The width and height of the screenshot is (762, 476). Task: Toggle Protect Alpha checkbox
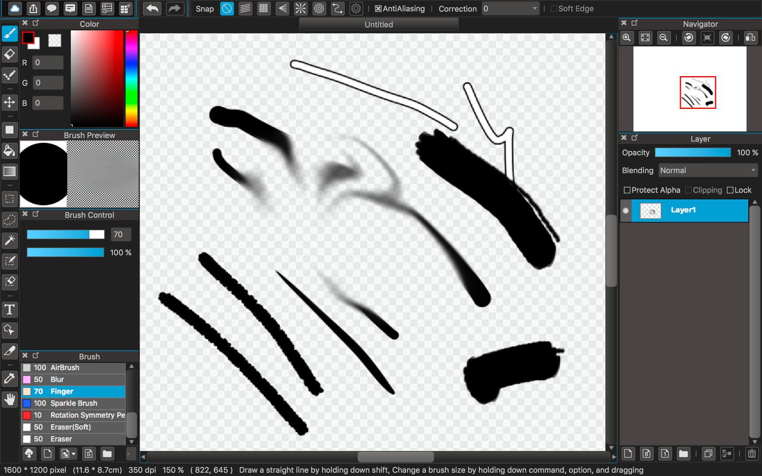pos(627,190)
